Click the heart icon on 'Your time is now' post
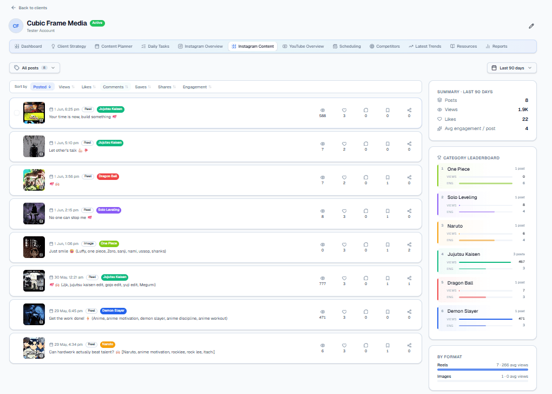552x394 pixels. (x=344, y=111)
